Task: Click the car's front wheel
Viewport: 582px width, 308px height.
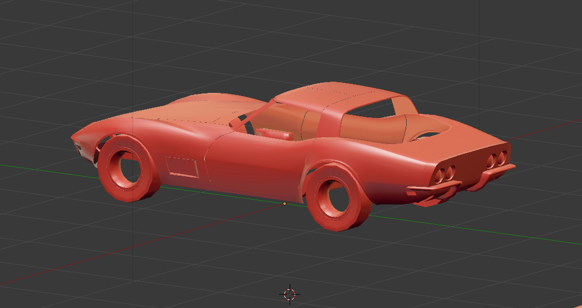Action: coord(128,168)
